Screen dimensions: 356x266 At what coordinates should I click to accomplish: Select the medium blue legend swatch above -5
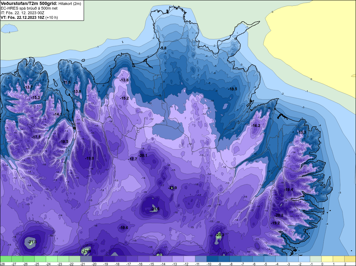point(270,259)
